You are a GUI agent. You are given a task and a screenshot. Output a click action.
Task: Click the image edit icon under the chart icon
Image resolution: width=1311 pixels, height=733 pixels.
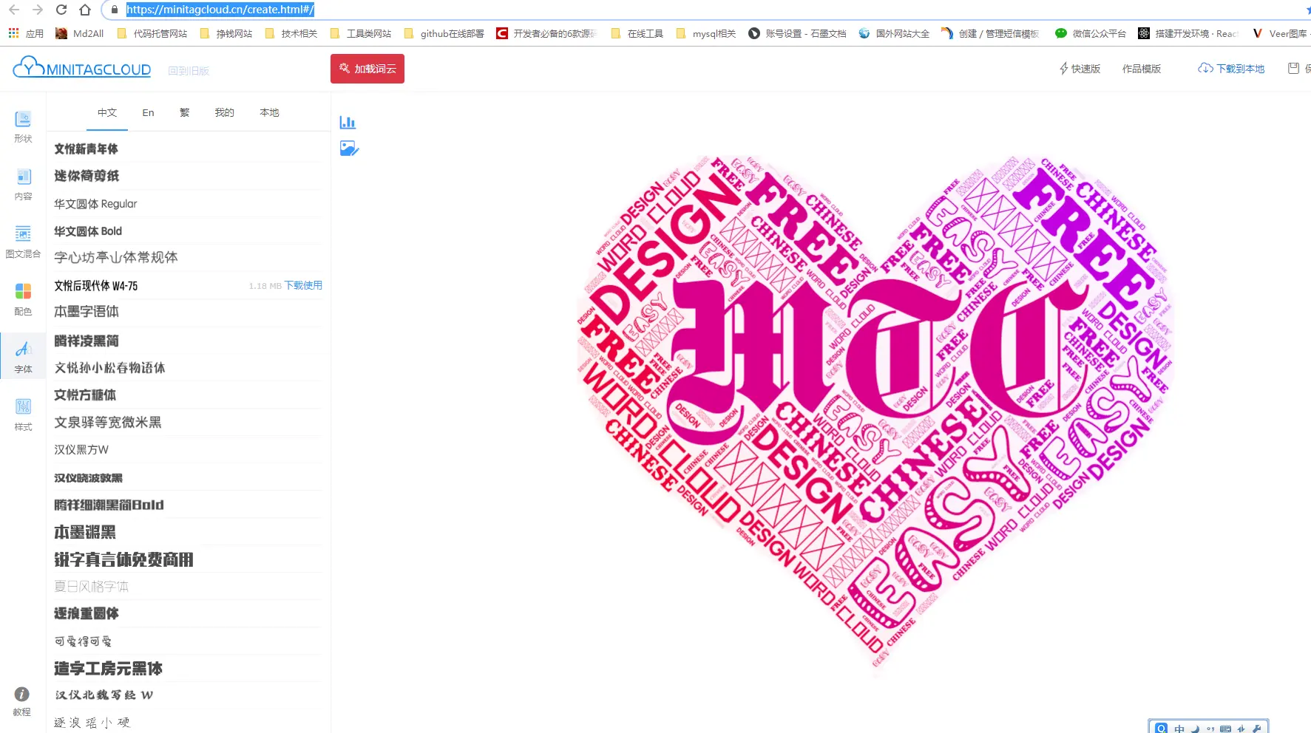coord(349,149)
